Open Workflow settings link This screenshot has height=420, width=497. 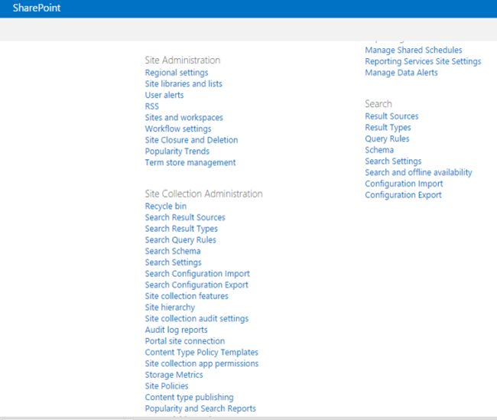pos(178,129)
